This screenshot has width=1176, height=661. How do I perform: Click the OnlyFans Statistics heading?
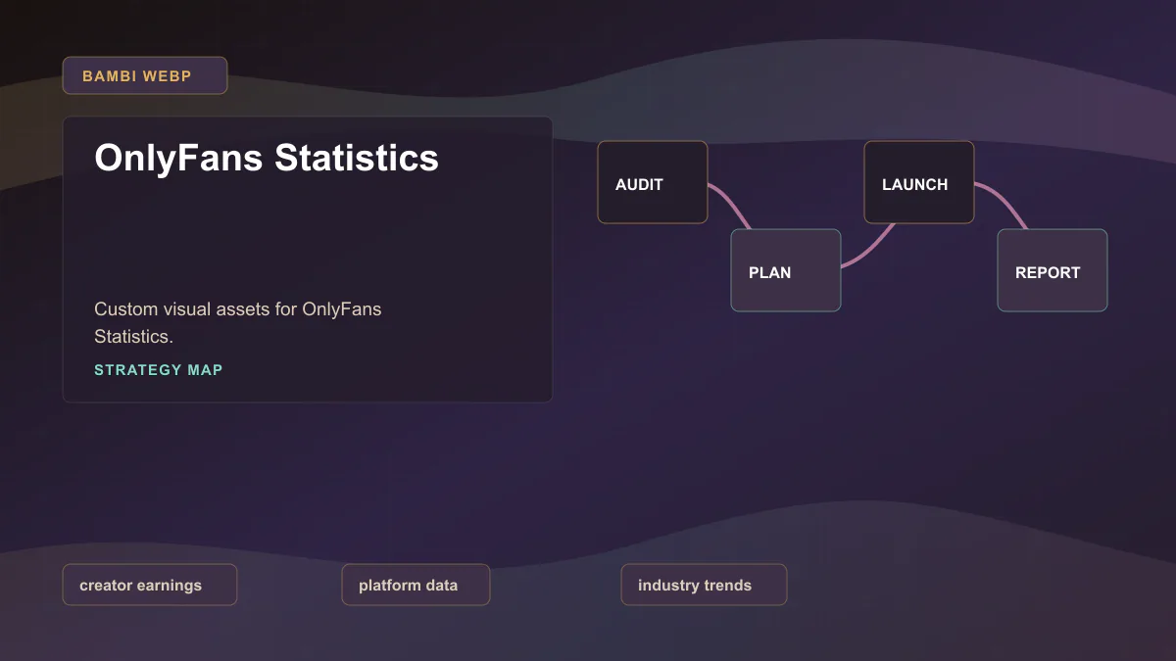[267, 158]
